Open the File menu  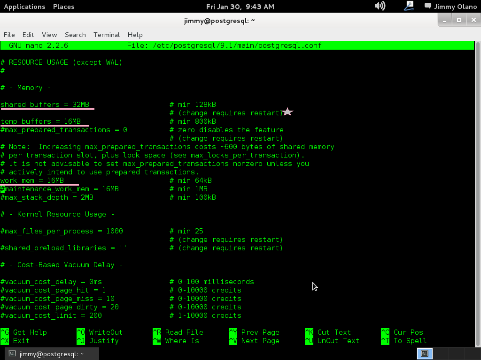click(x=9, y=35)
